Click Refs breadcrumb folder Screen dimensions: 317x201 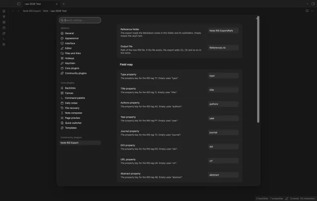(46, 11)
